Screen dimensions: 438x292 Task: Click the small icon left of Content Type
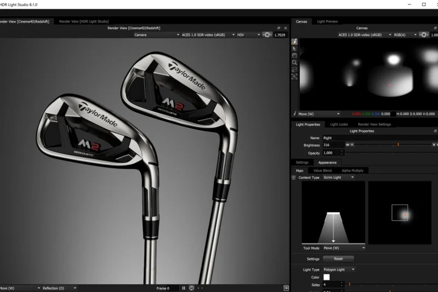coord(294,178)
